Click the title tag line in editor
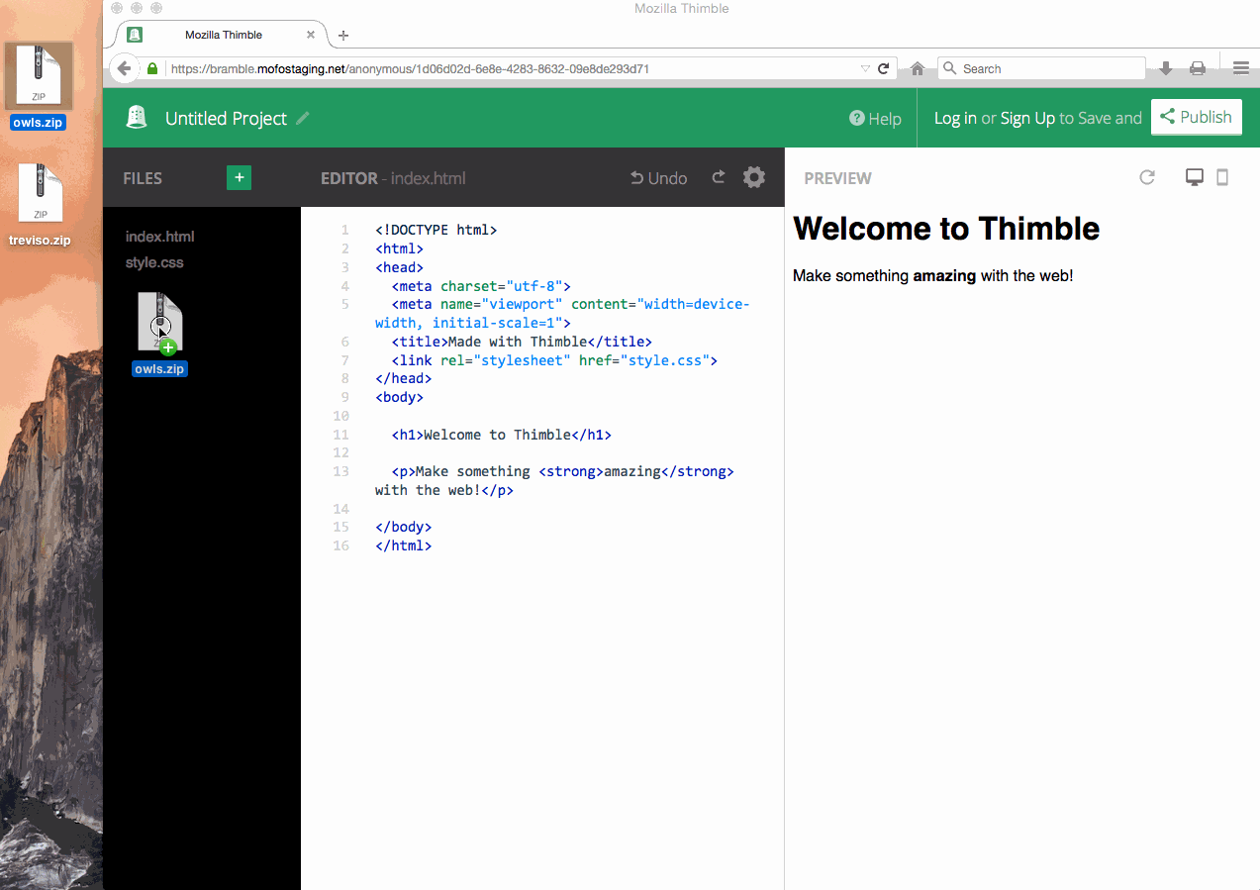Screen dimensions: 1260x890 [522, 342]
